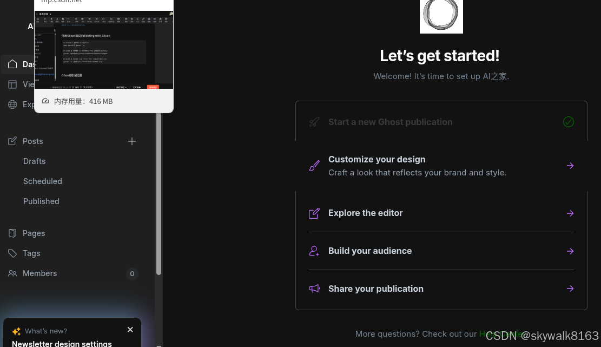Viewport: 601px width, 347px height.
Task: Click the megaphone Share publication icon
Action: click(314, 289)
